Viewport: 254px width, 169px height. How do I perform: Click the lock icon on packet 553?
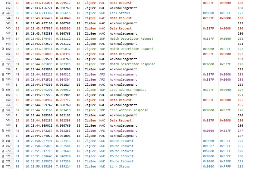pyautogui.click(x=3, y=64)
